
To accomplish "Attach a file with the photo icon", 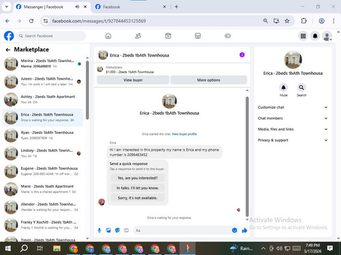I will click(x=108, y=231).
